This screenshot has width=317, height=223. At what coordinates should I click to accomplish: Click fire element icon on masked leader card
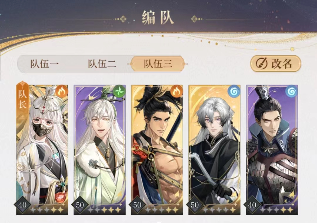point(61,91)
